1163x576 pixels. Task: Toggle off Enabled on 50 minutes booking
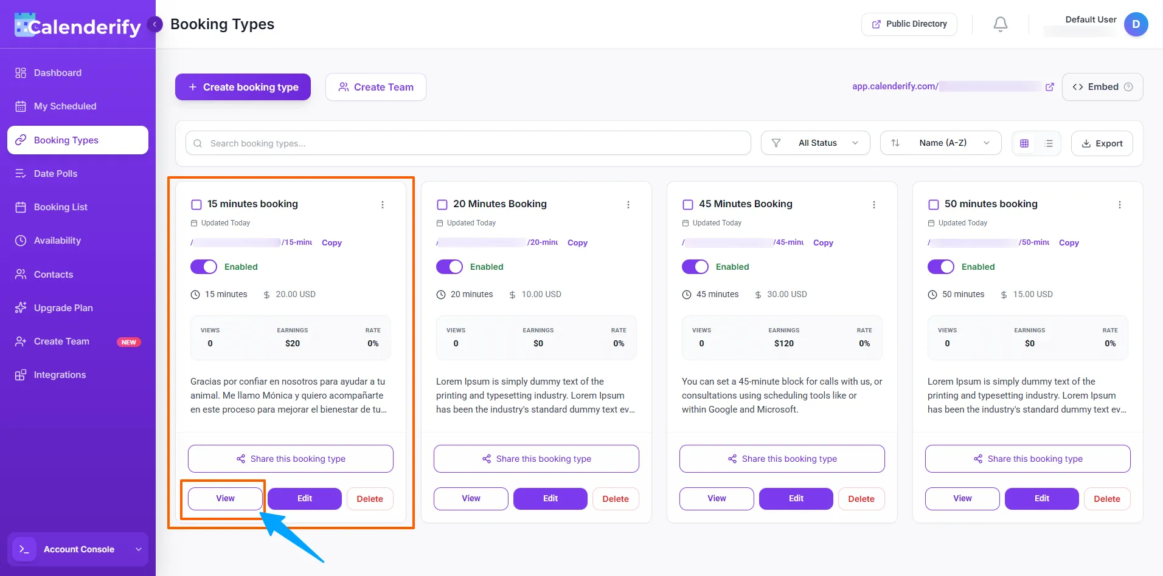941,266
